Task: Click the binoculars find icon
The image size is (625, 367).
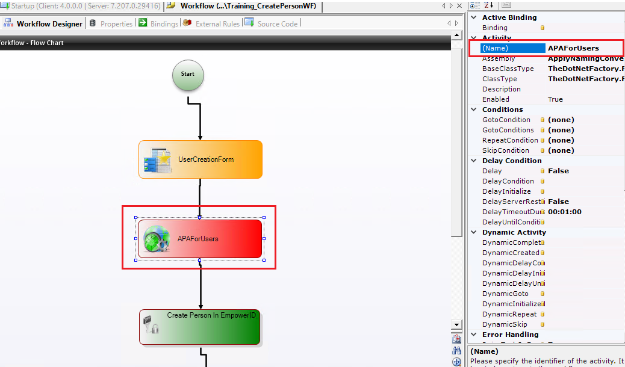Action: click(457, 351)
